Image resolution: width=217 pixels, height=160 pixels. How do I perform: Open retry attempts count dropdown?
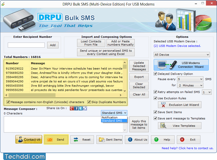(207, 92)
